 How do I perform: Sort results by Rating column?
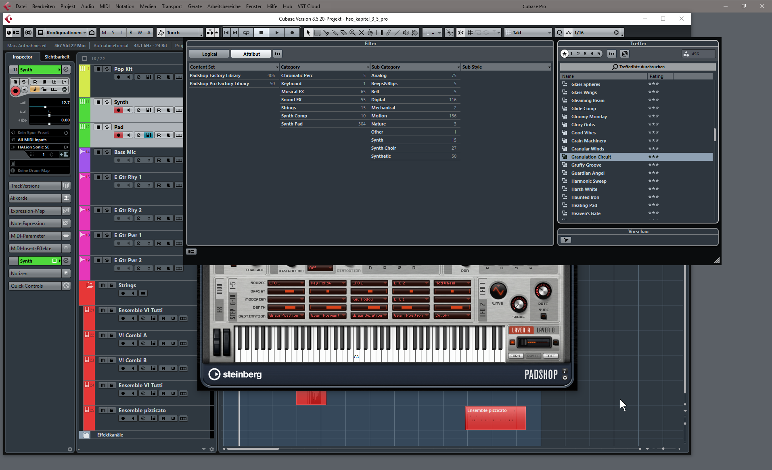660,76
